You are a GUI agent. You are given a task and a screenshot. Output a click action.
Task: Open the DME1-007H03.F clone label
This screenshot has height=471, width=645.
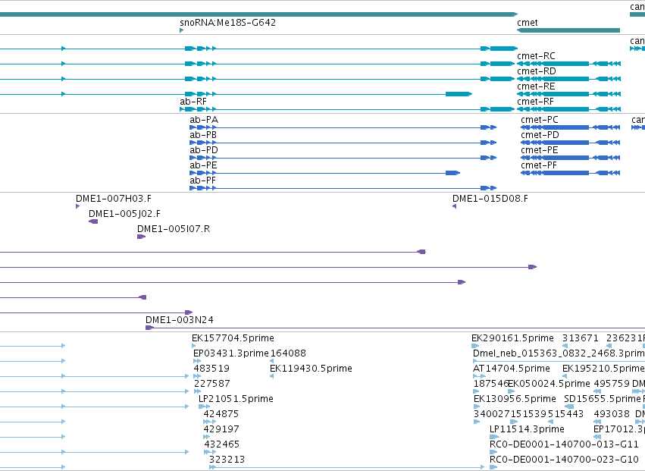tap(114, 199)
